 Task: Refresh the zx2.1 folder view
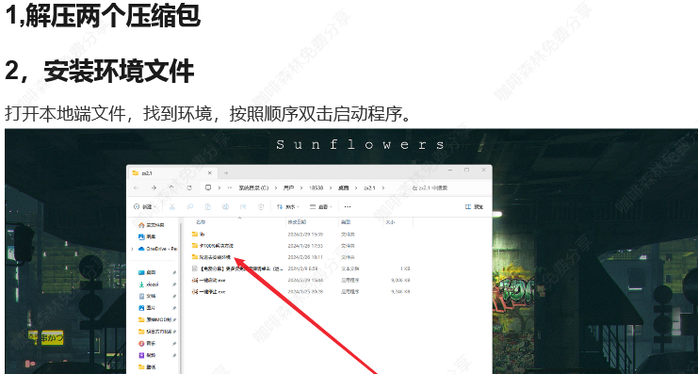189,187
